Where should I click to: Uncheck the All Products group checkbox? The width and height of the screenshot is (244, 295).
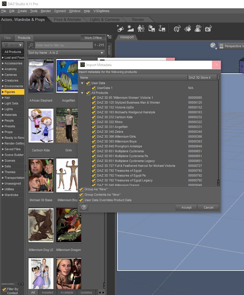click(88, 93)
